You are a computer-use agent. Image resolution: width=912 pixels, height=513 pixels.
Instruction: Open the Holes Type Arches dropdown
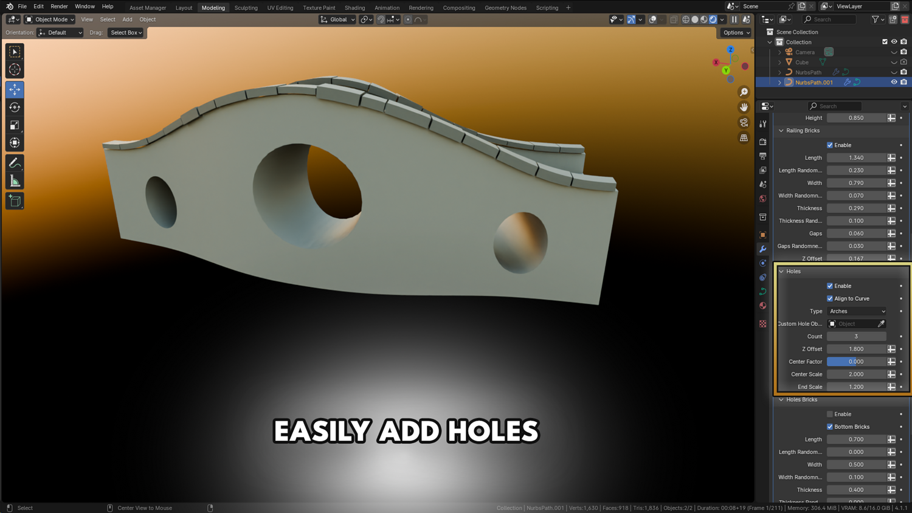[857, 311]
